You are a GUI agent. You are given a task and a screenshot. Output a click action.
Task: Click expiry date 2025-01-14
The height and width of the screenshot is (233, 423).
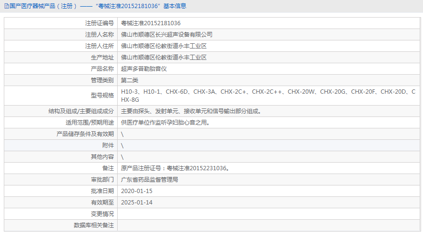(137, 203)
